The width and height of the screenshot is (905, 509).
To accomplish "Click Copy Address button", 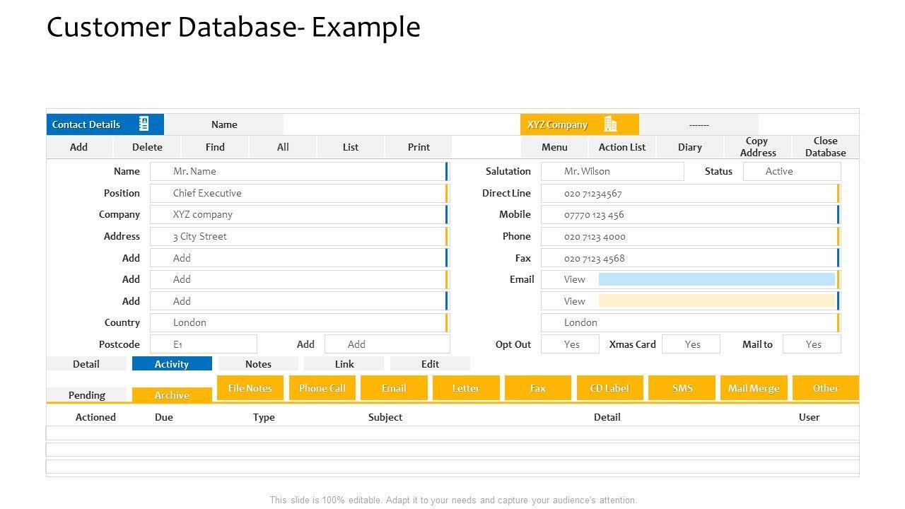I will pos(758,147).
